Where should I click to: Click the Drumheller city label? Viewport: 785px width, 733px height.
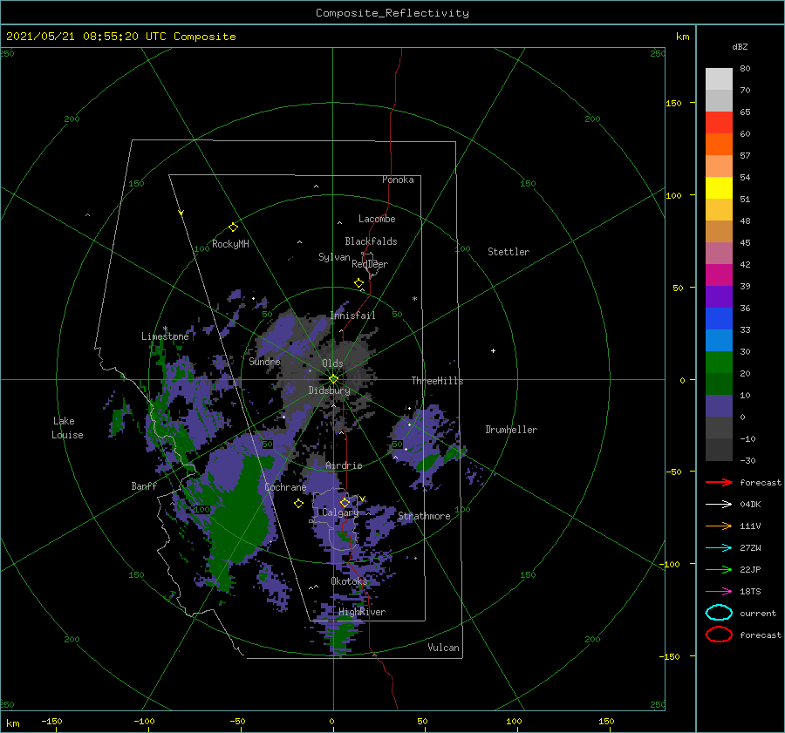(511, 430)
